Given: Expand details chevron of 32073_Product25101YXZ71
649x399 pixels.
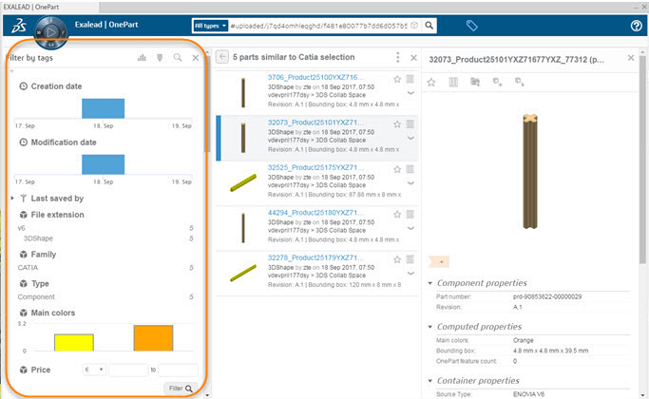Looking at the screenshot, I should (x=410, y=139).
